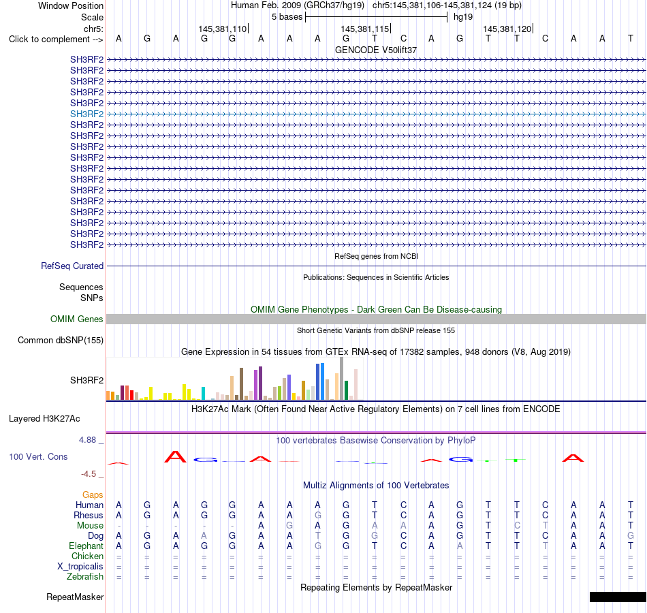Open the 100 Vert. Cons track label
Image resolution: width=647 pixels, height=613 pixels.
coord(38,456)
